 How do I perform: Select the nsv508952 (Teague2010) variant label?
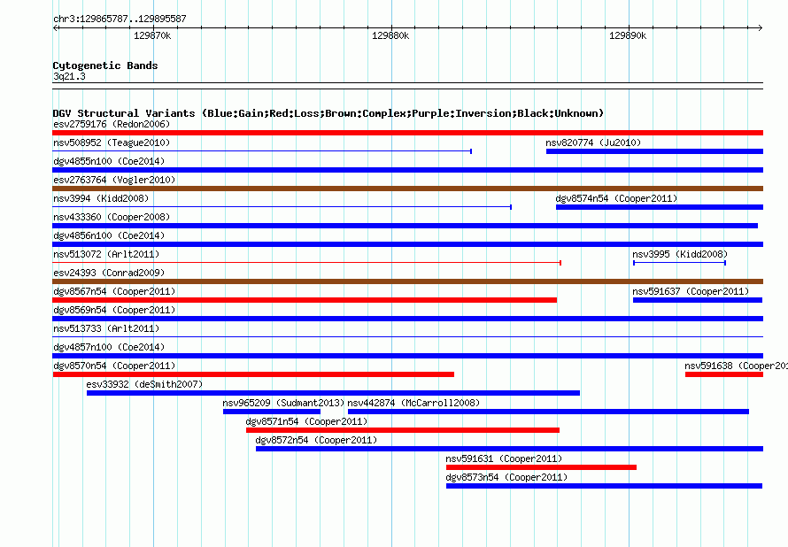point(112,143)
